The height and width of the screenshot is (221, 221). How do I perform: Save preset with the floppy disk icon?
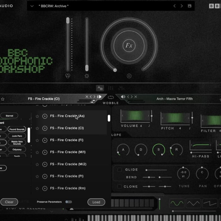point(189,6)
